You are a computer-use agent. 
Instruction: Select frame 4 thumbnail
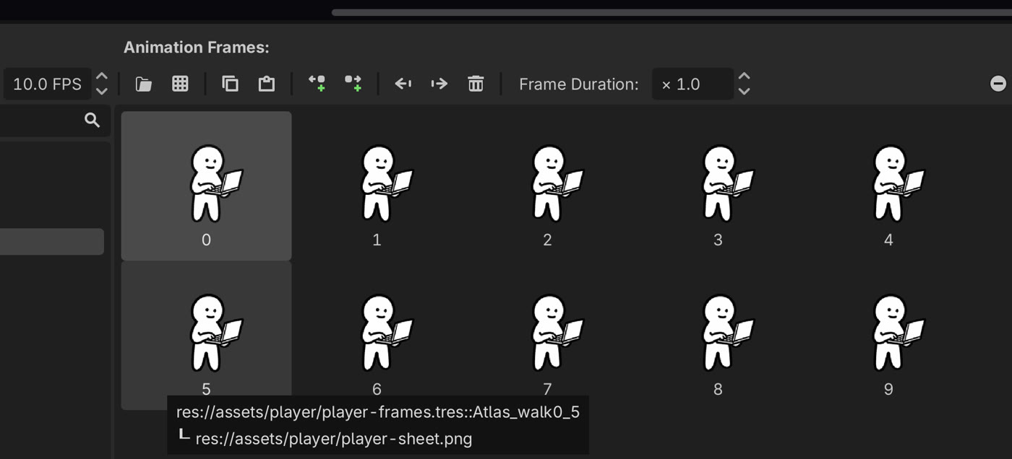[x=888, y=186]
